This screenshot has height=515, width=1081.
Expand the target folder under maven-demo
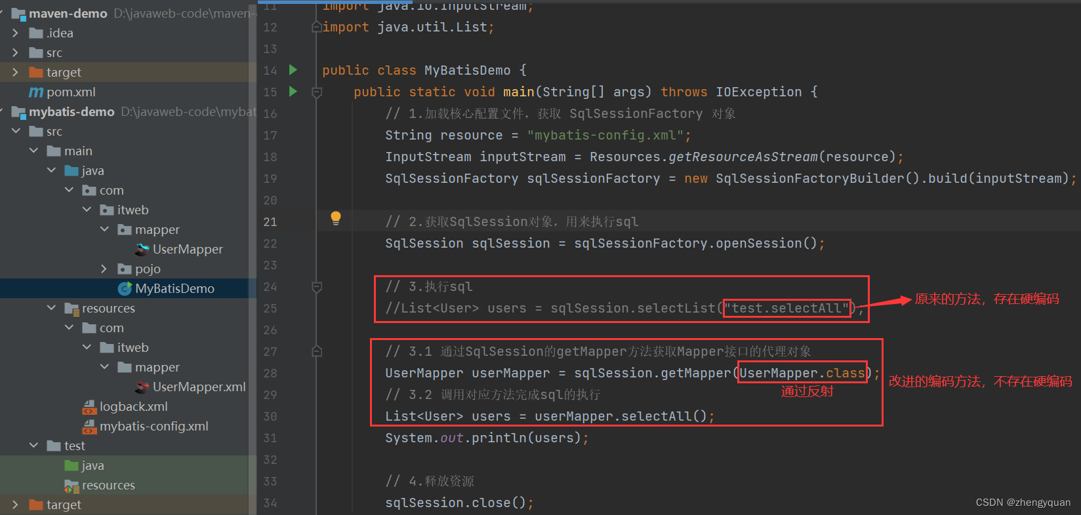[15, 72]
